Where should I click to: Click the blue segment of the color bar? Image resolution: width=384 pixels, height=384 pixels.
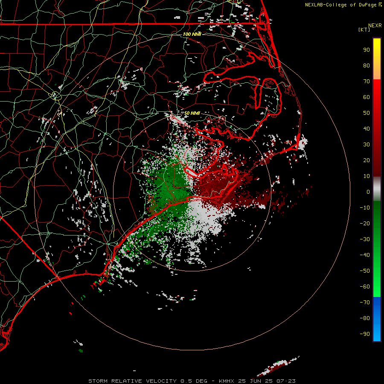tap(377, 319)
